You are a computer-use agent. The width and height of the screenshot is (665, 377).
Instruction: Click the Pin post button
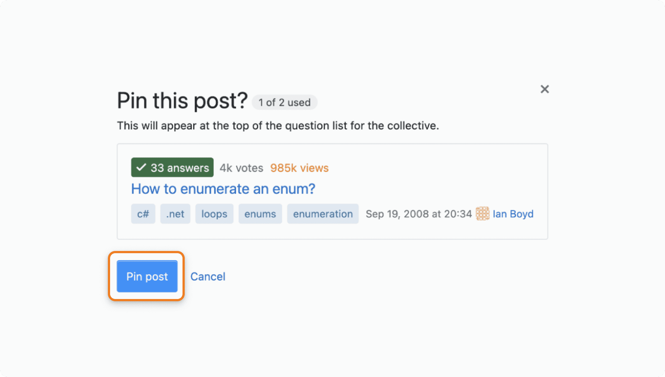147,276
